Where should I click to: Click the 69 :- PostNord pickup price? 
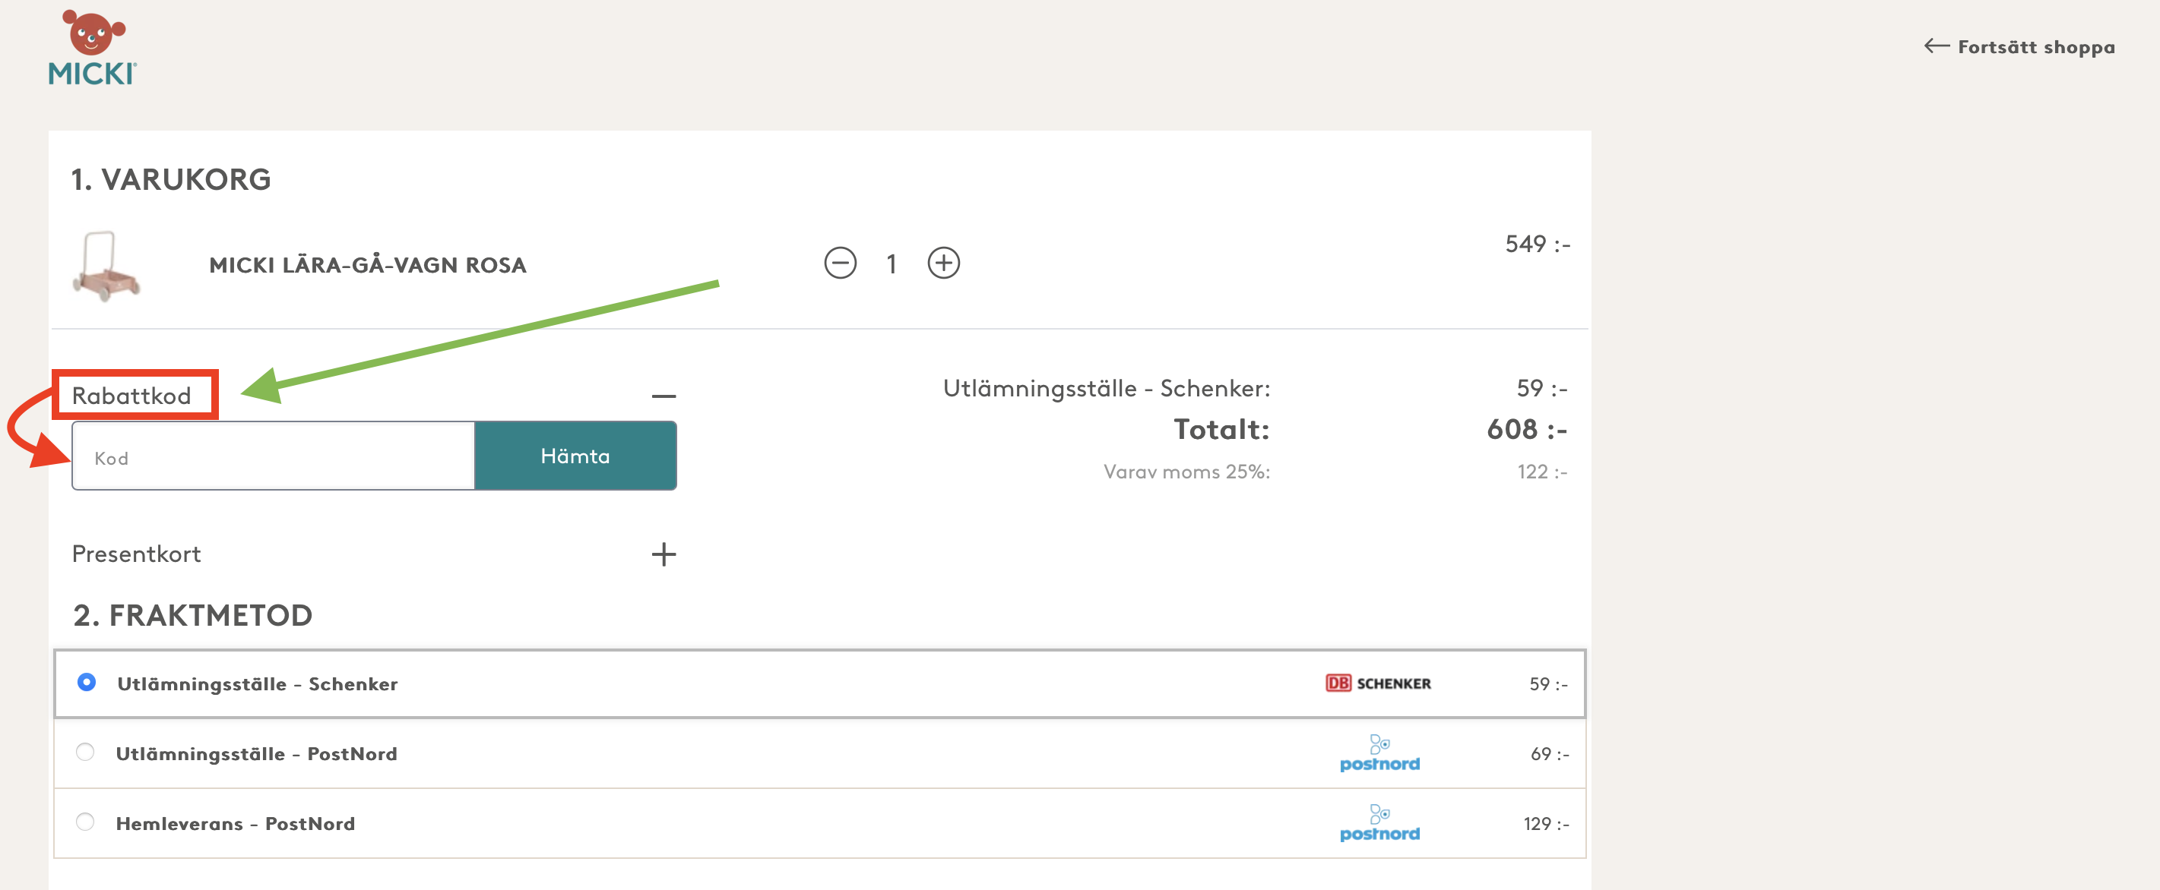1549,753
